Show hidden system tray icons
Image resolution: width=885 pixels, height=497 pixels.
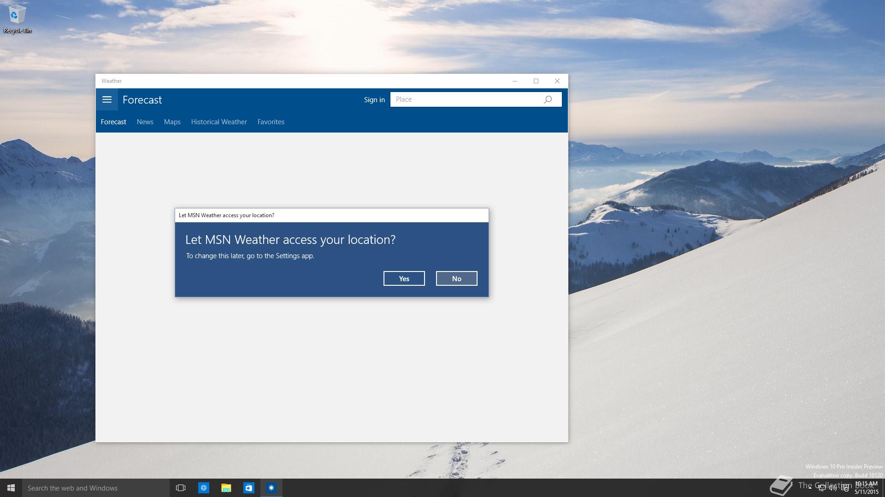coord(810,488)
